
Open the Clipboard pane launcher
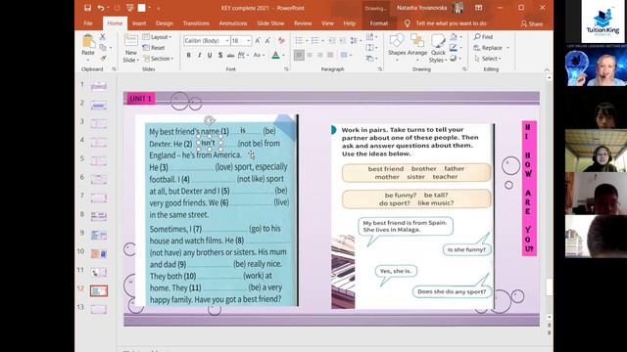pos(114,69)
